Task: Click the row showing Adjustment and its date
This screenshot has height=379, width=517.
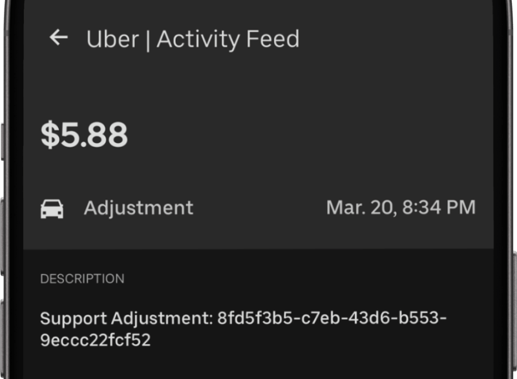Action: pos(258,207)
